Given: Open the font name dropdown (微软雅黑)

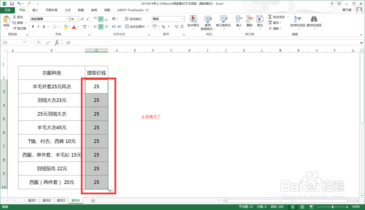Looking at the screenshot, I should (68, 19).
